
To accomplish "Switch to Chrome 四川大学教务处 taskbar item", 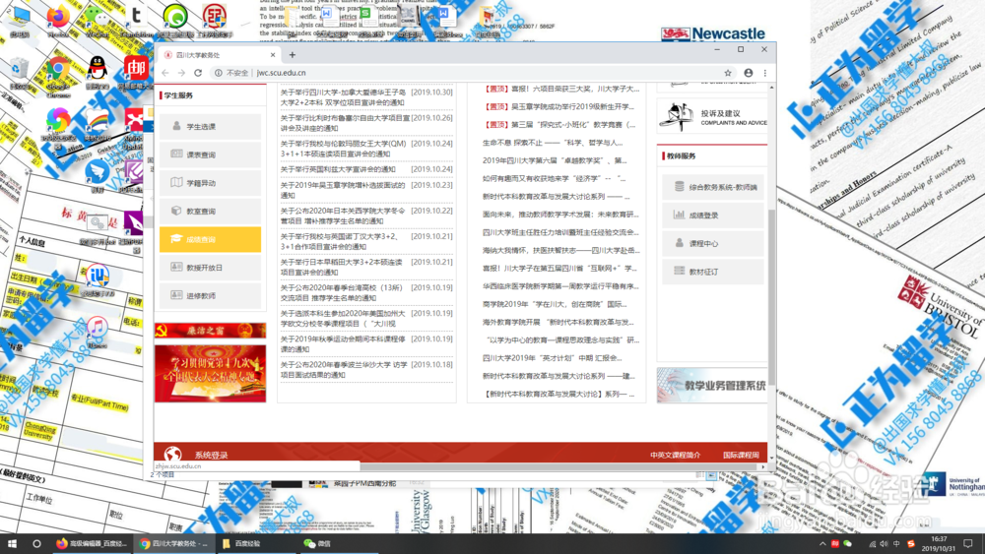I will click(x=174, y=543).
